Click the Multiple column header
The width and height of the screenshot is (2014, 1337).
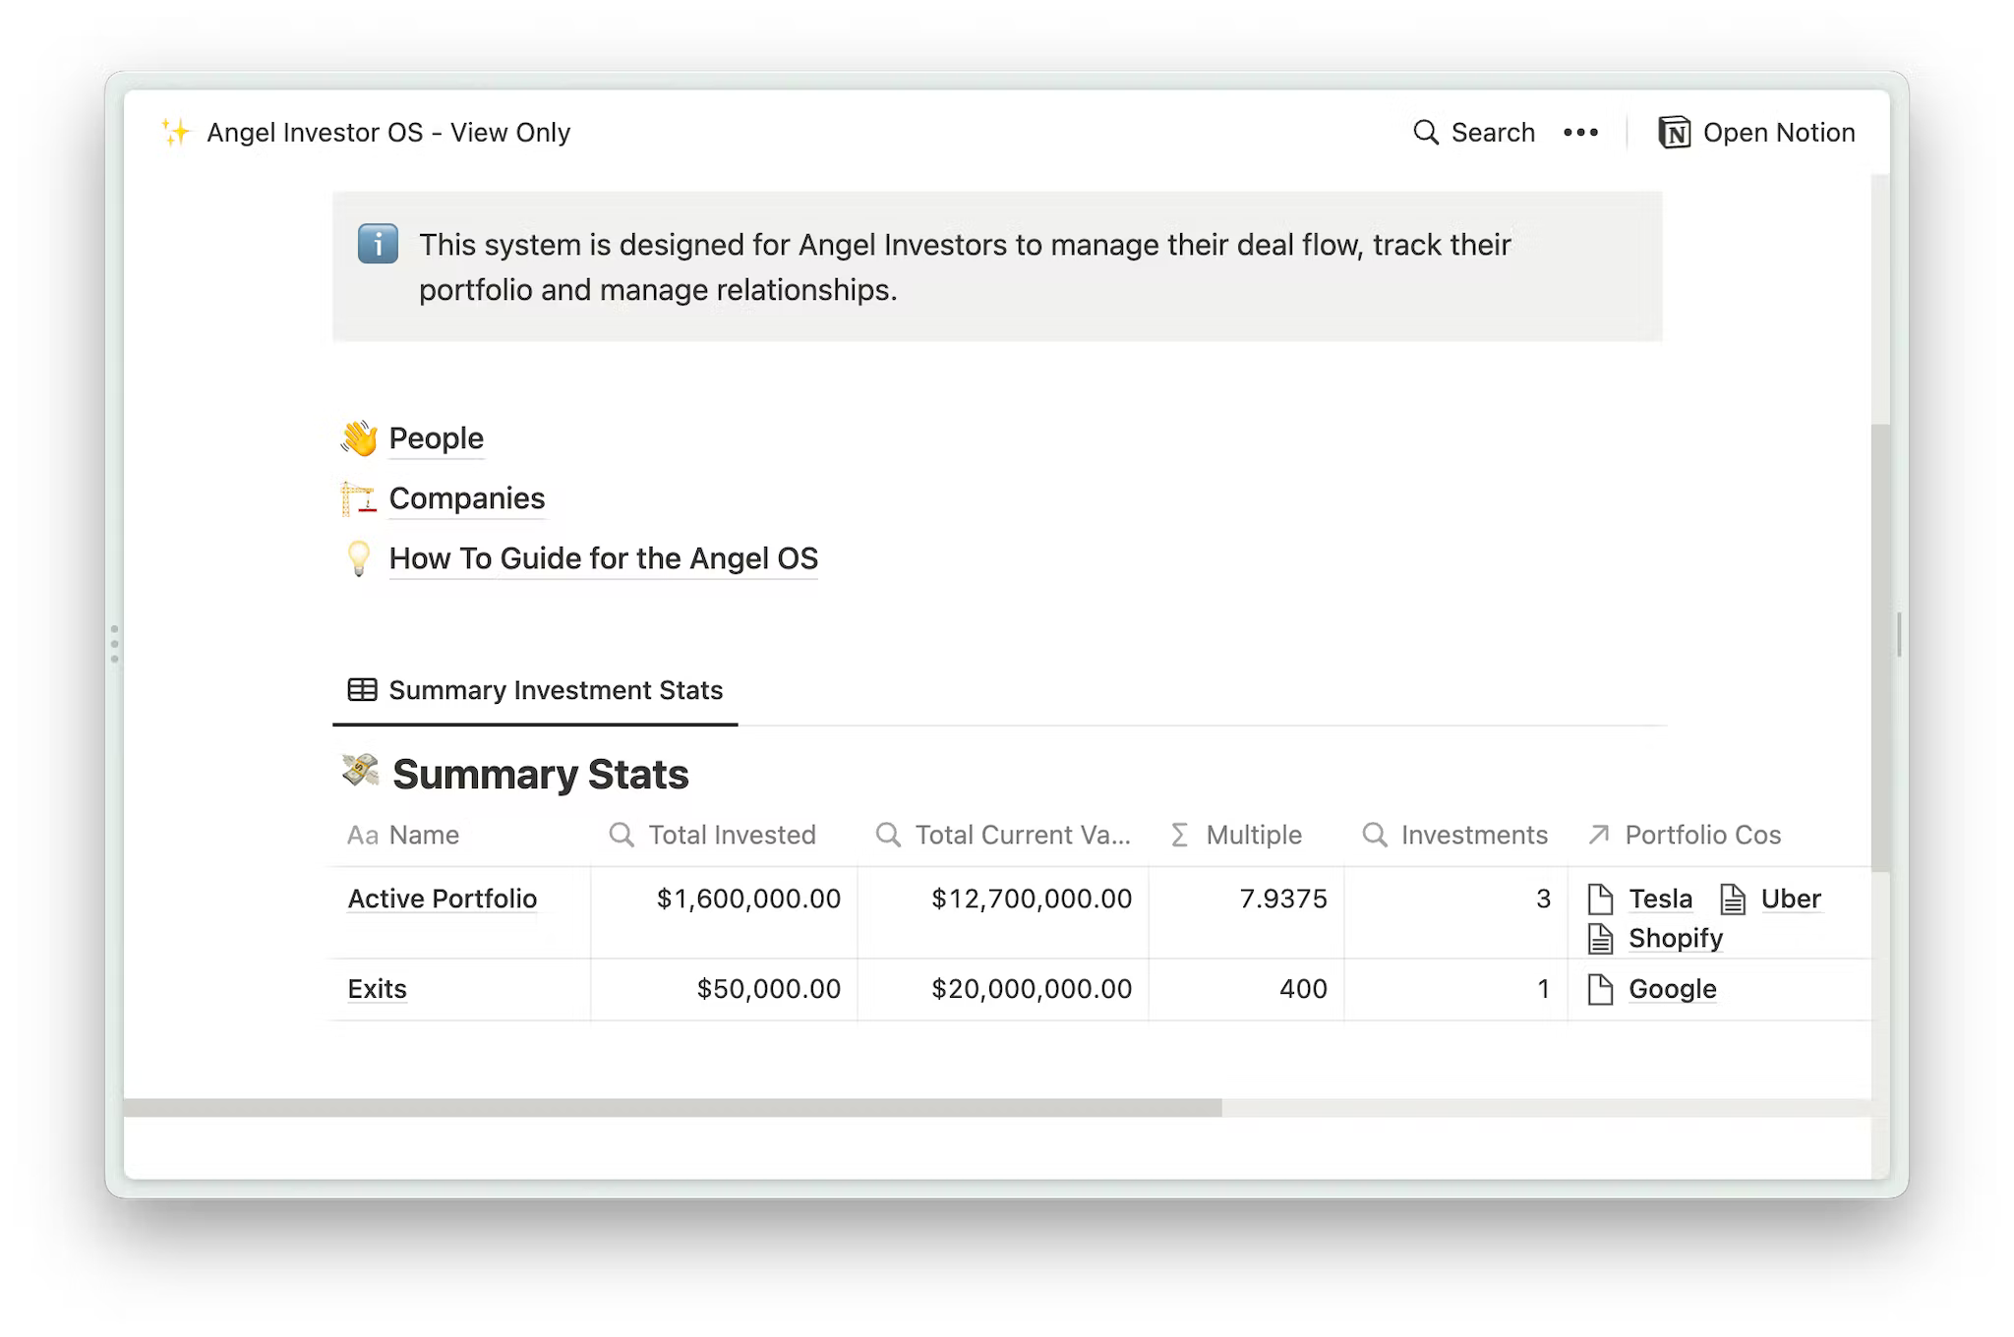point(1254,835)
